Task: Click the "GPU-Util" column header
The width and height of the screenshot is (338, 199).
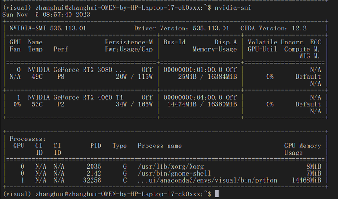Action: [x=262, y=49]
